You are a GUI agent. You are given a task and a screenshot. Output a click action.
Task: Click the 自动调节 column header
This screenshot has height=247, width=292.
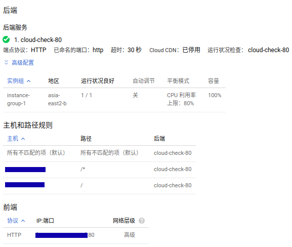[144, 81]
